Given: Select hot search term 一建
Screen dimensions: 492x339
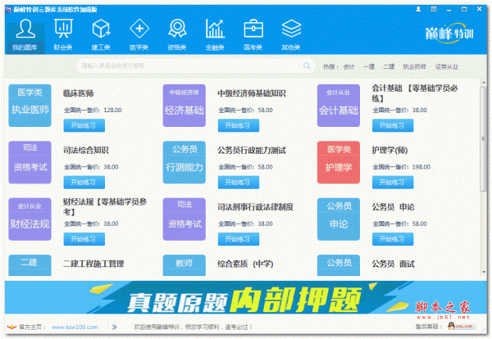Looking at the screenshot, I should pos(369,66).
